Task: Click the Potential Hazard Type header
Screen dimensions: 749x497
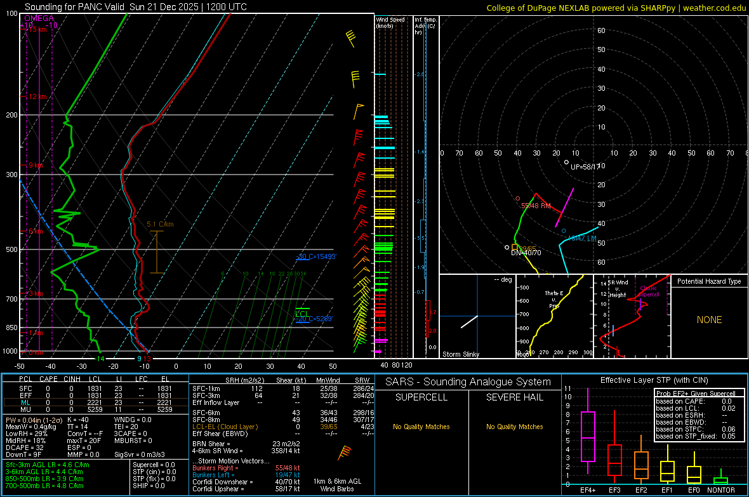Action: tap(709, 281)
